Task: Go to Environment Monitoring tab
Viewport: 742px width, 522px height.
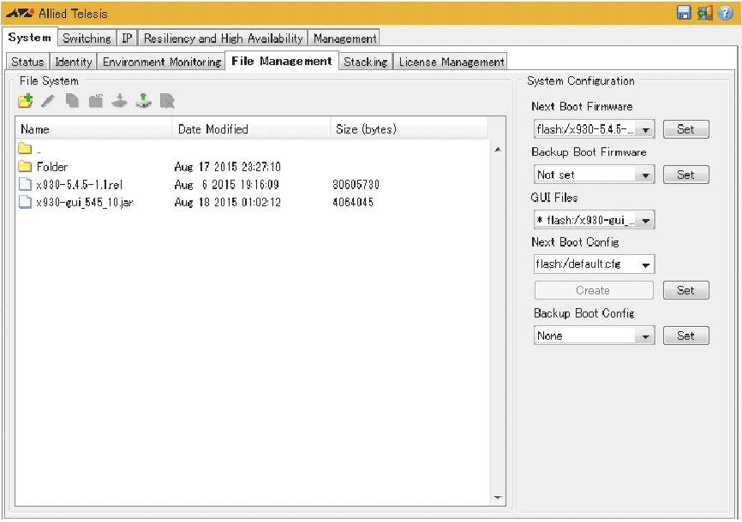Action: click(162, 62)
